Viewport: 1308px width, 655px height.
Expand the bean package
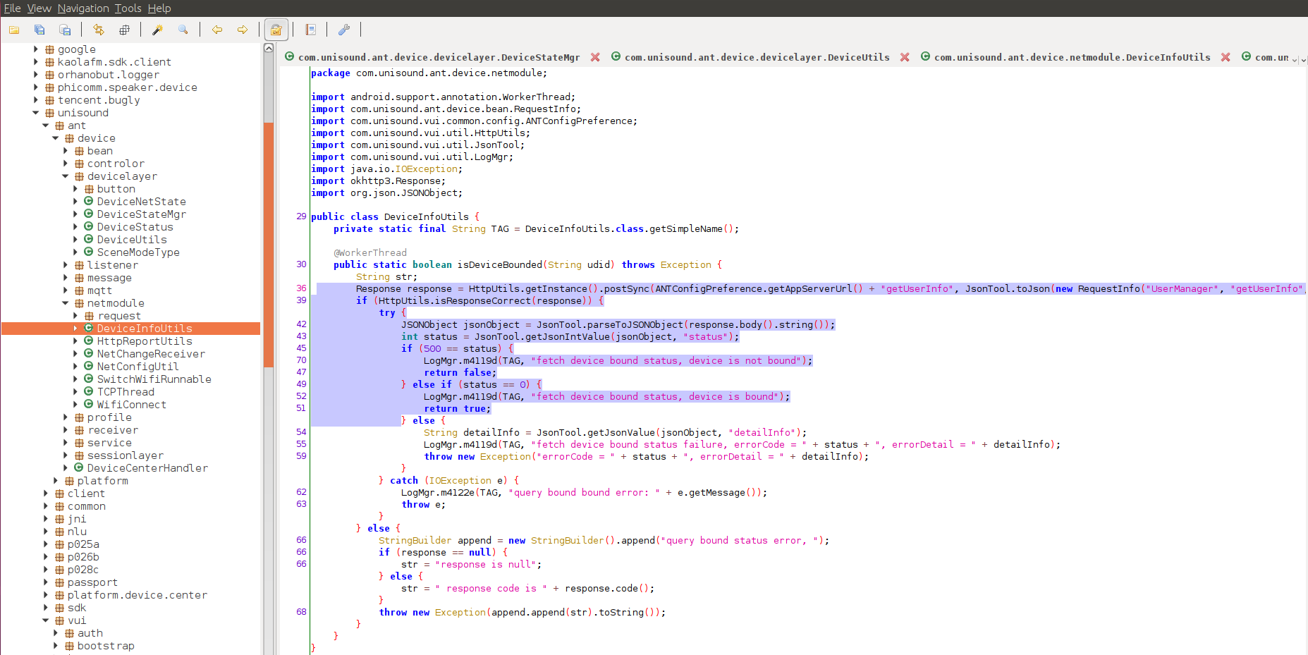click(66, 151)
